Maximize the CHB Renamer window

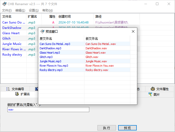coord(157,4)
